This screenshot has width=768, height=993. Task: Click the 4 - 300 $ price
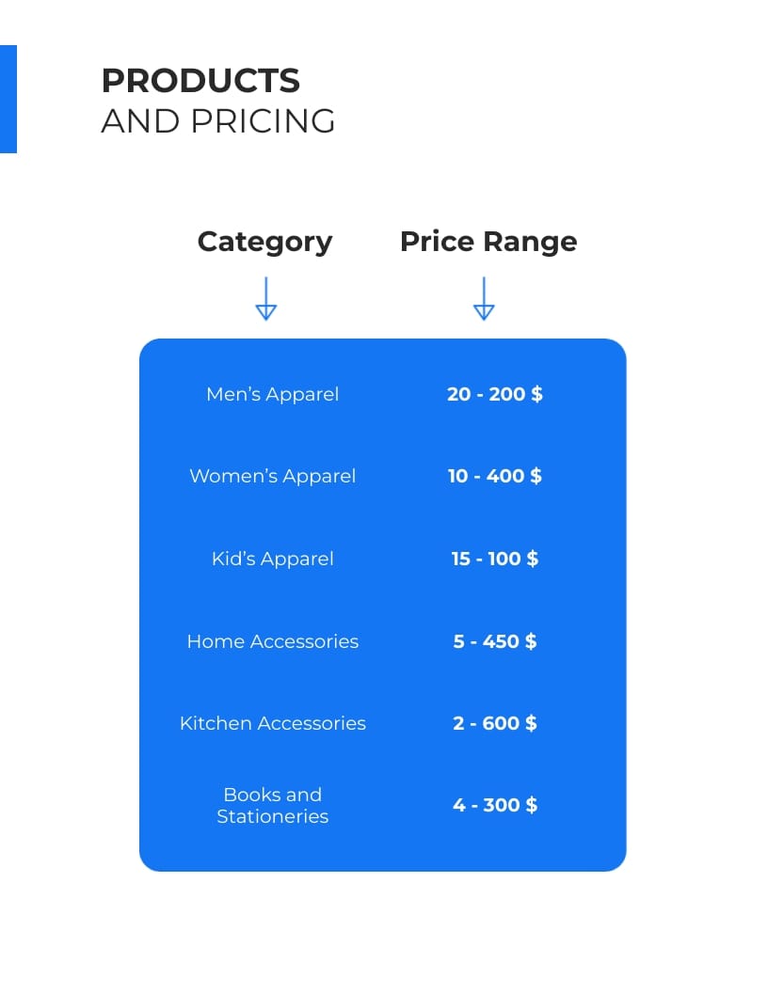pyautogui.click(x=495, y=805)
